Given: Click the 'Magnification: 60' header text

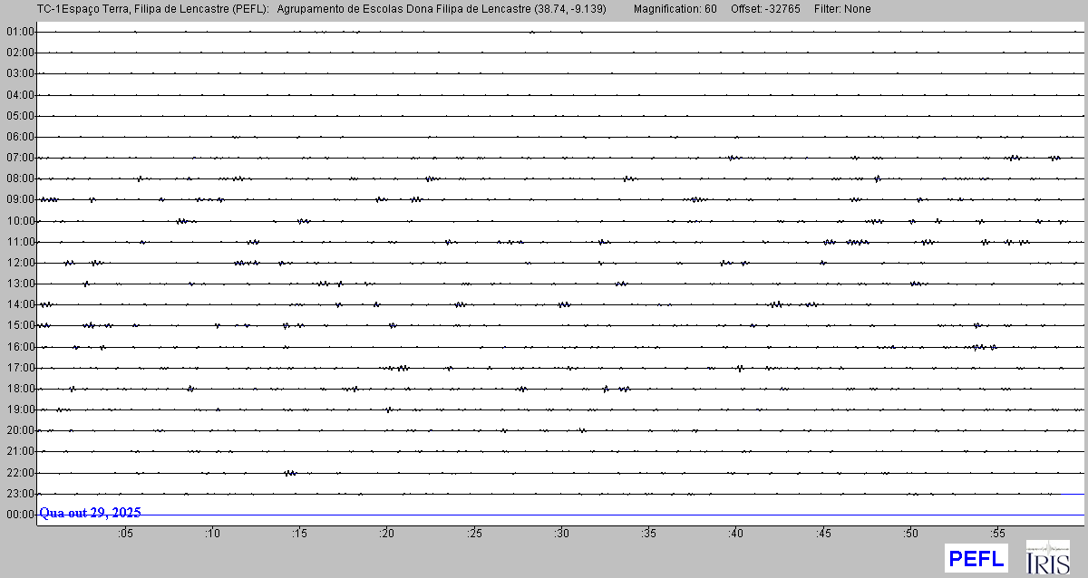Looking at the screenshot, I should [675, 9].
